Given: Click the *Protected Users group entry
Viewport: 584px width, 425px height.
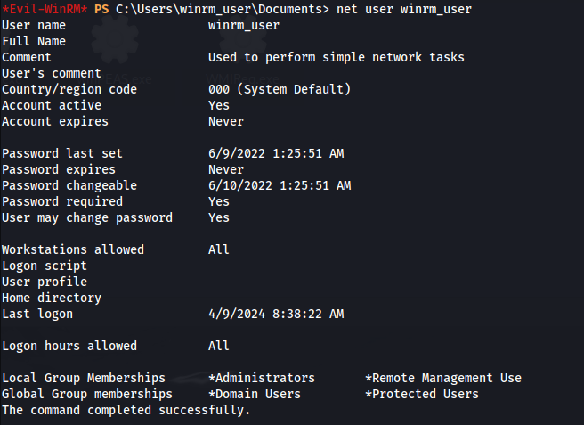Looking at the screenshot, I should click(422, 394).
